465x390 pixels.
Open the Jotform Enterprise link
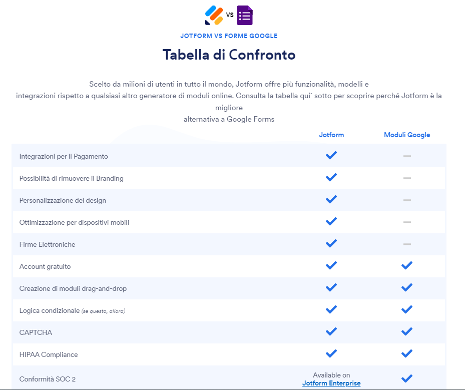(331, 383)
